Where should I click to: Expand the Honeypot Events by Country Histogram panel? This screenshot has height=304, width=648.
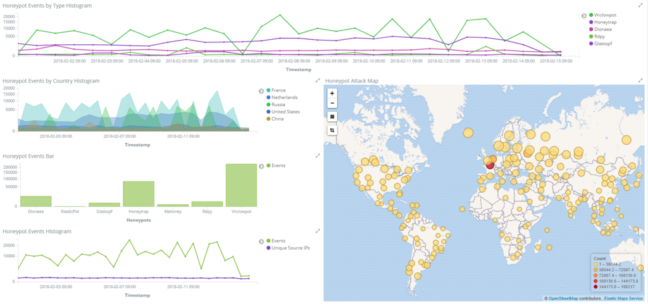pyautogui.click(x=318, y=80)
